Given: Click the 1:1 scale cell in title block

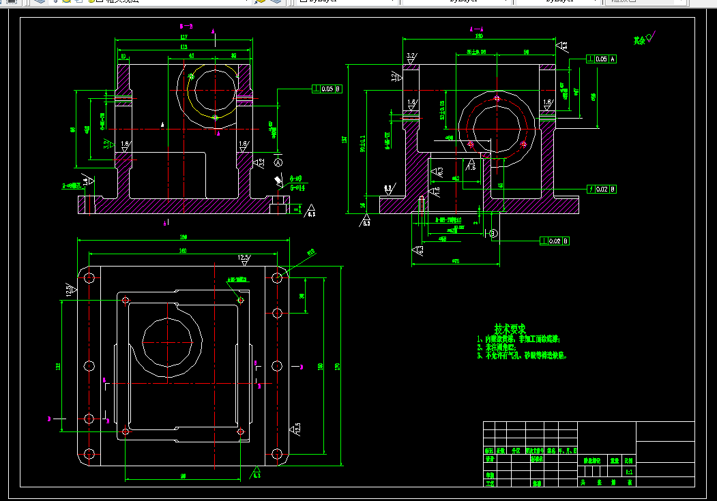Looking at the screenshot, I should [x=629, y=472].
